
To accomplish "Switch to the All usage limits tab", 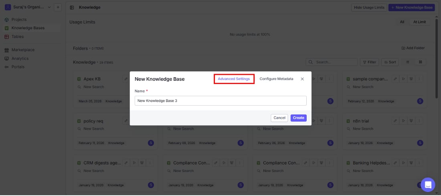I will click(402, 22).
